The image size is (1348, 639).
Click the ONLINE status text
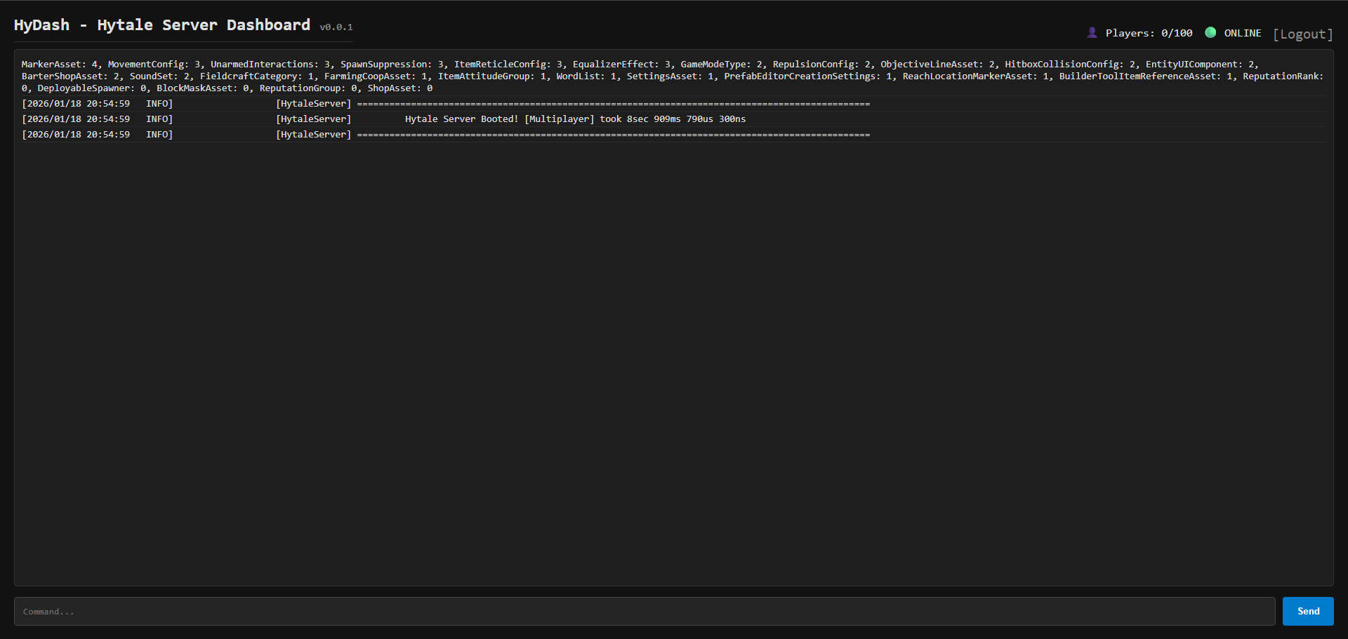click(1242, 33)
